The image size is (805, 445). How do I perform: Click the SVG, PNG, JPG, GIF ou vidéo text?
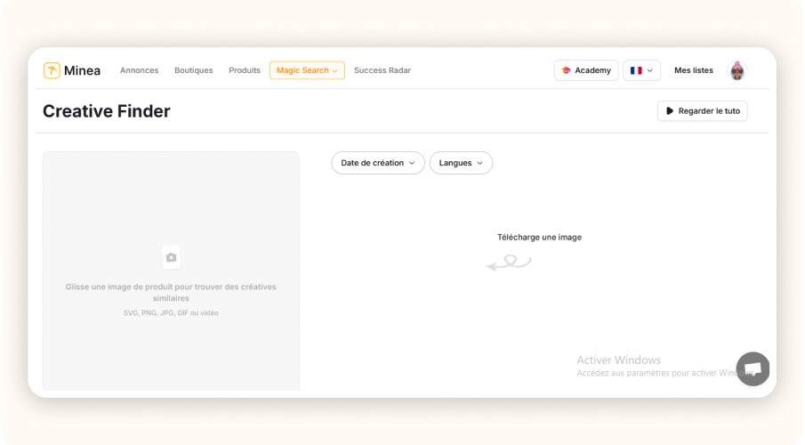(x=171, y=313)
